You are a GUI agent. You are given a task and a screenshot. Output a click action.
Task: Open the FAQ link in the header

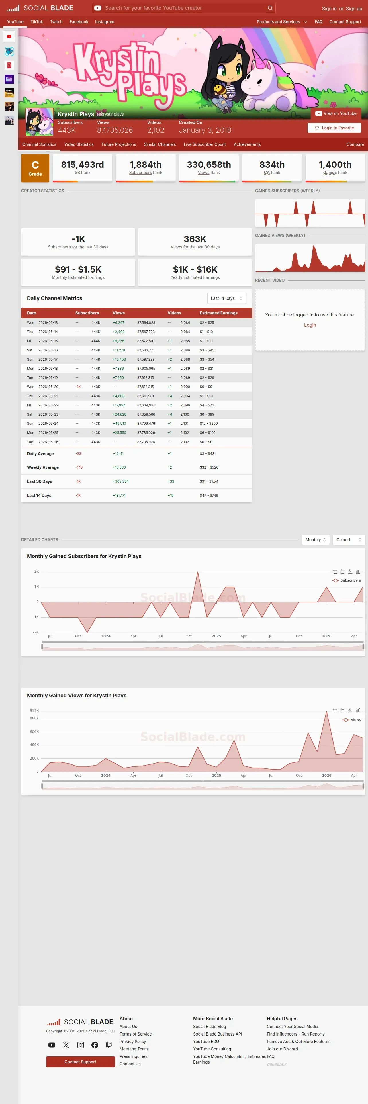[319, 22]
